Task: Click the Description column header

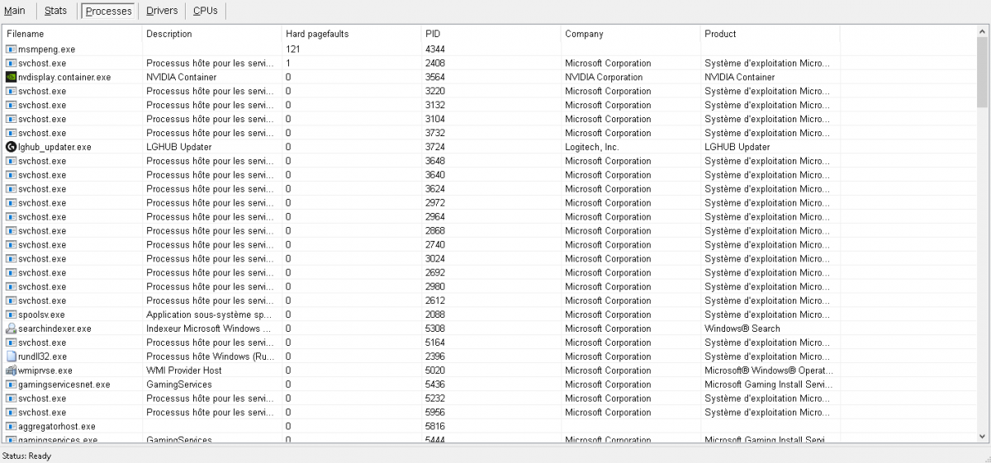Action: (212, 34)
